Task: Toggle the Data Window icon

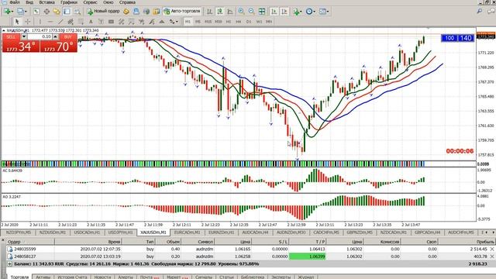Action: [46, 12]
